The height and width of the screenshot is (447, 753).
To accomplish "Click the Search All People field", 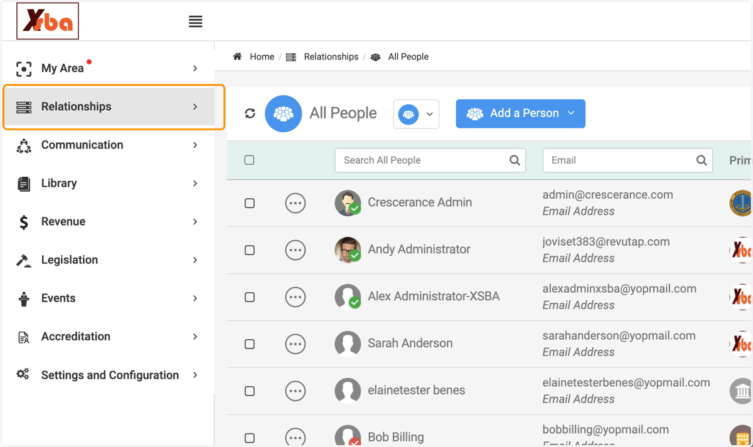I will (430, 160).
